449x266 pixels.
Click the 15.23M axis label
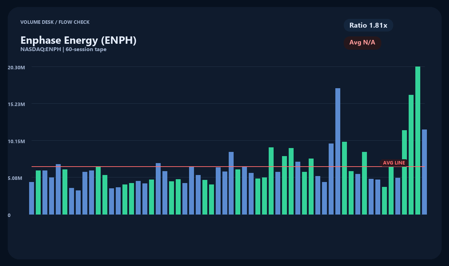click(x=16, y=104)
